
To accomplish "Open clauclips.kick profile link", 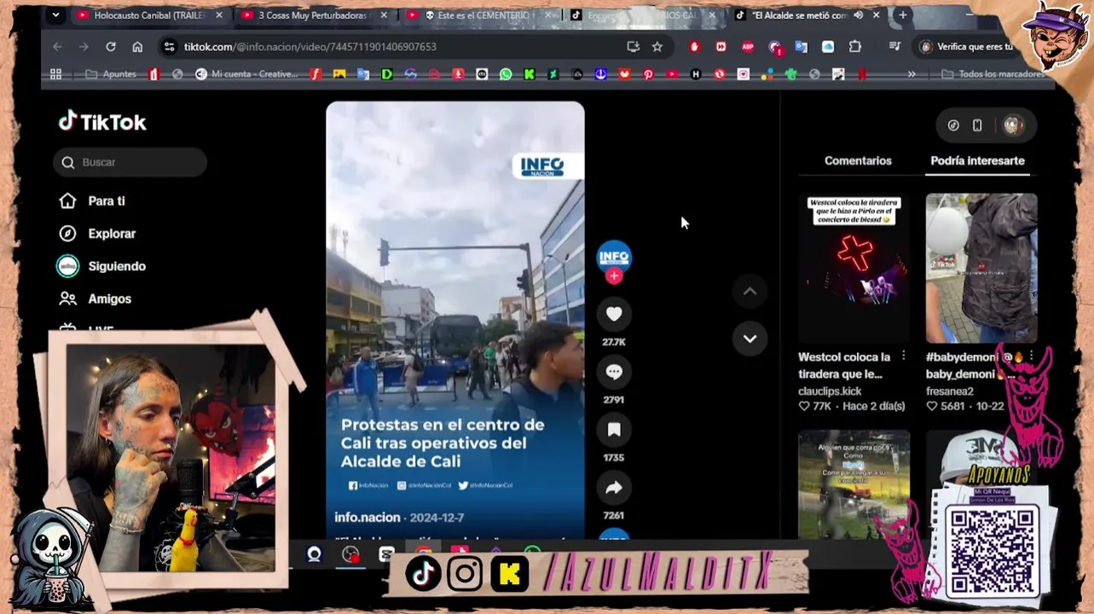I will [830, 391].
